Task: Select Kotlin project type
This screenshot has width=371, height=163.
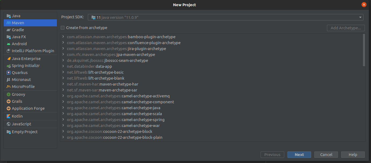Action: coord(30,116)
